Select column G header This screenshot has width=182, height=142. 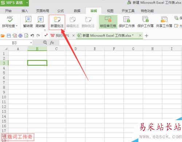(x=133, y=49)
